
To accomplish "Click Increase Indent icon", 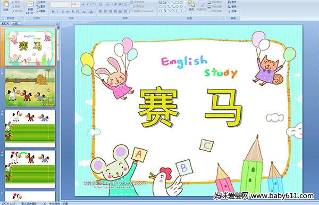I will (x=120, y=4).
